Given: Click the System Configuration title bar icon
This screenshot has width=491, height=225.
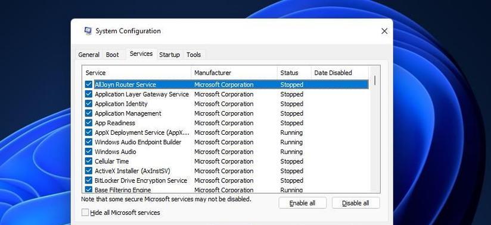Looking at the screenshot, I should pyautogui.click(x=88, y=31).
